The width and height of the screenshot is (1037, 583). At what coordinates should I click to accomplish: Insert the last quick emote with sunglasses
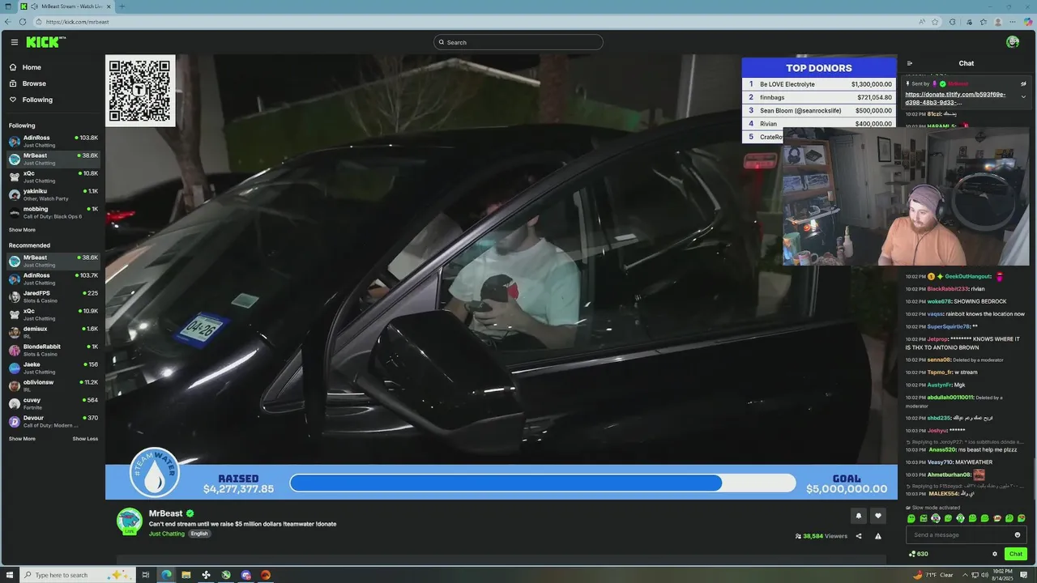point(1022,518)
